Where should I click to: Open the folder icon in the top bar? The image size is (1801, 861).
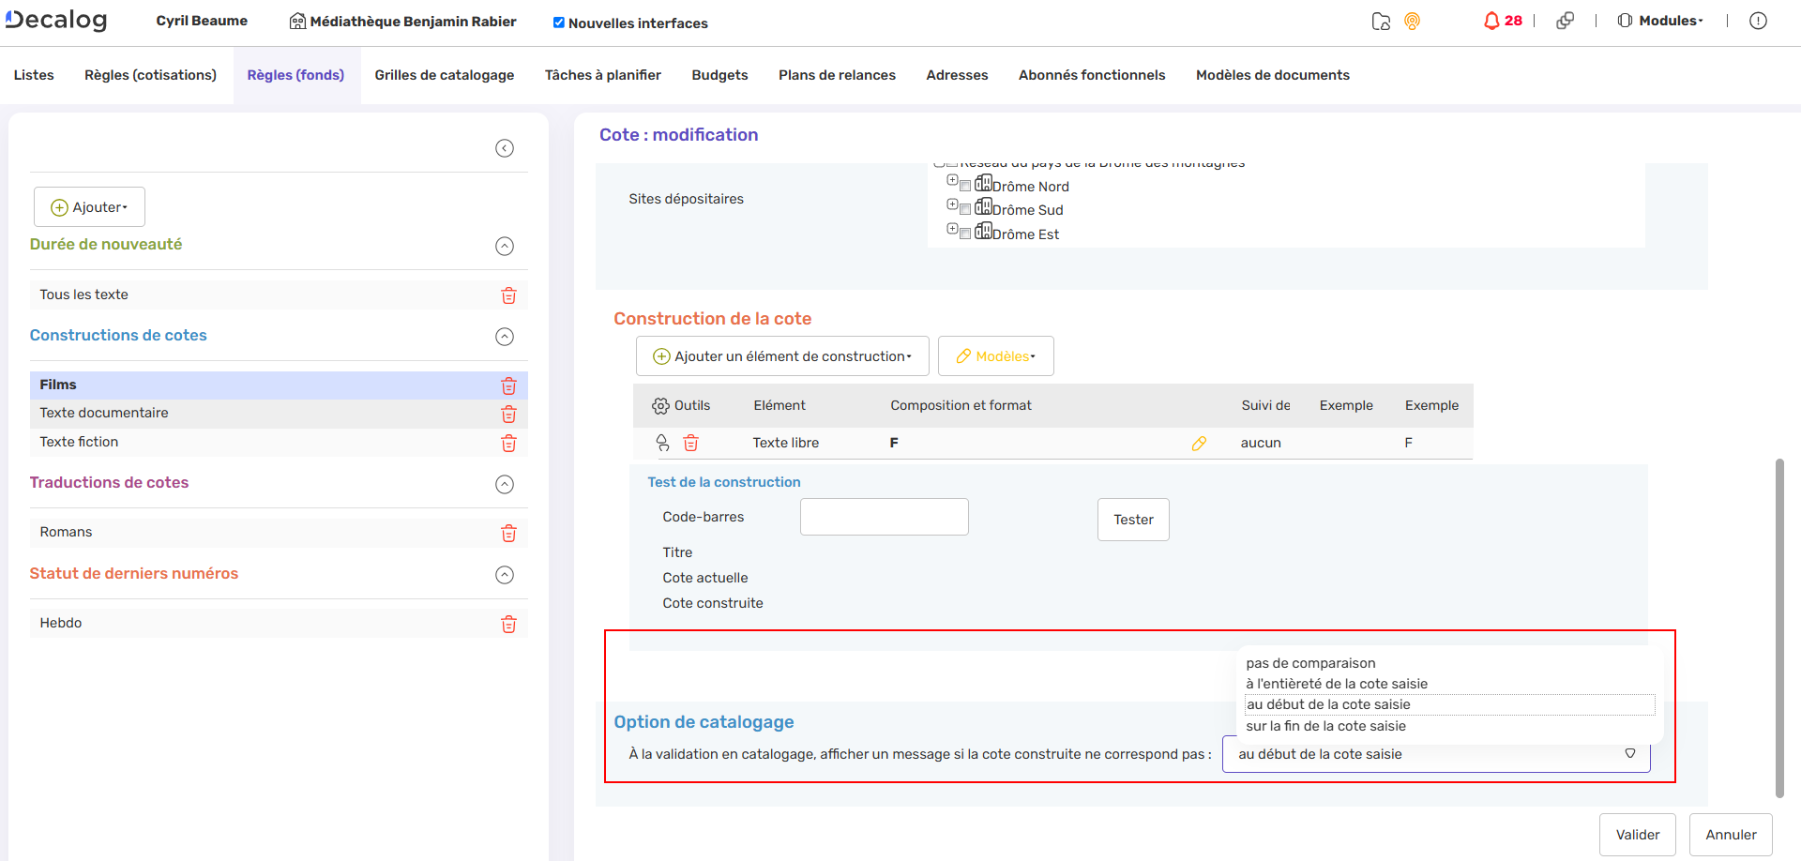pos(1380,21)
